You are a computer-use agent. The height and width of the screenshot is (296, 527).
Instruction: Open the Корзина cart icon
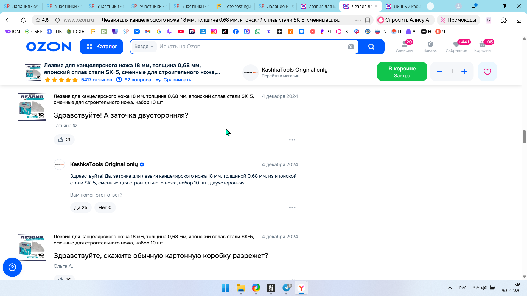(x=482, y=46)
